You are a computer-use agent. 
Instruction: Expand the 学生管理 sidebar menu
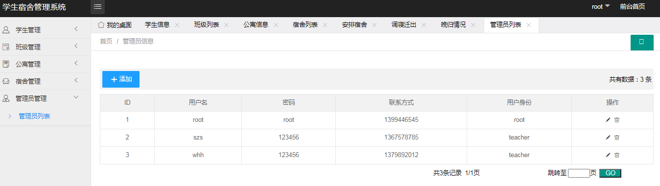[x=76, y=29]
